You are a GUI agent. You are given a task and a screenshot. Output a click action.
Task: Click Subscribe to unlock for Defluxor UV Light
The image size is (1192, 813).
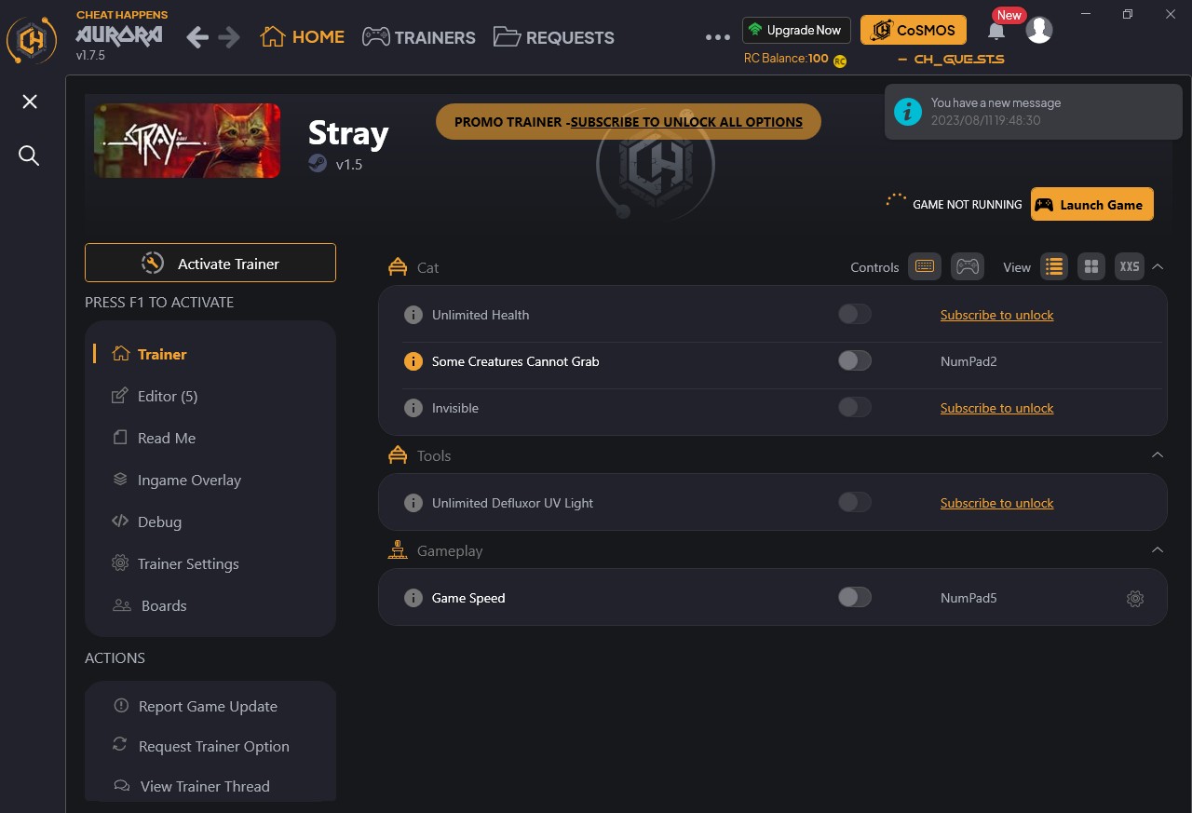996,503
